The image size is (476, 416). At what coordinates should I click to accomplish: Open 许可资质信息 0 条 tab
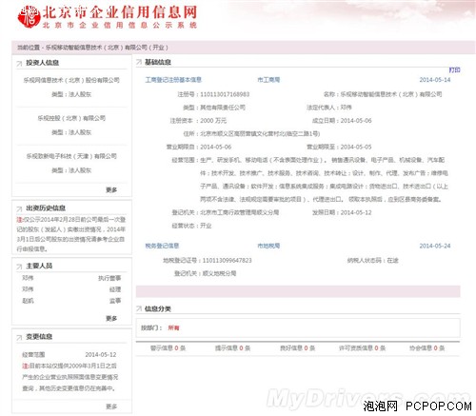point(362,348)
